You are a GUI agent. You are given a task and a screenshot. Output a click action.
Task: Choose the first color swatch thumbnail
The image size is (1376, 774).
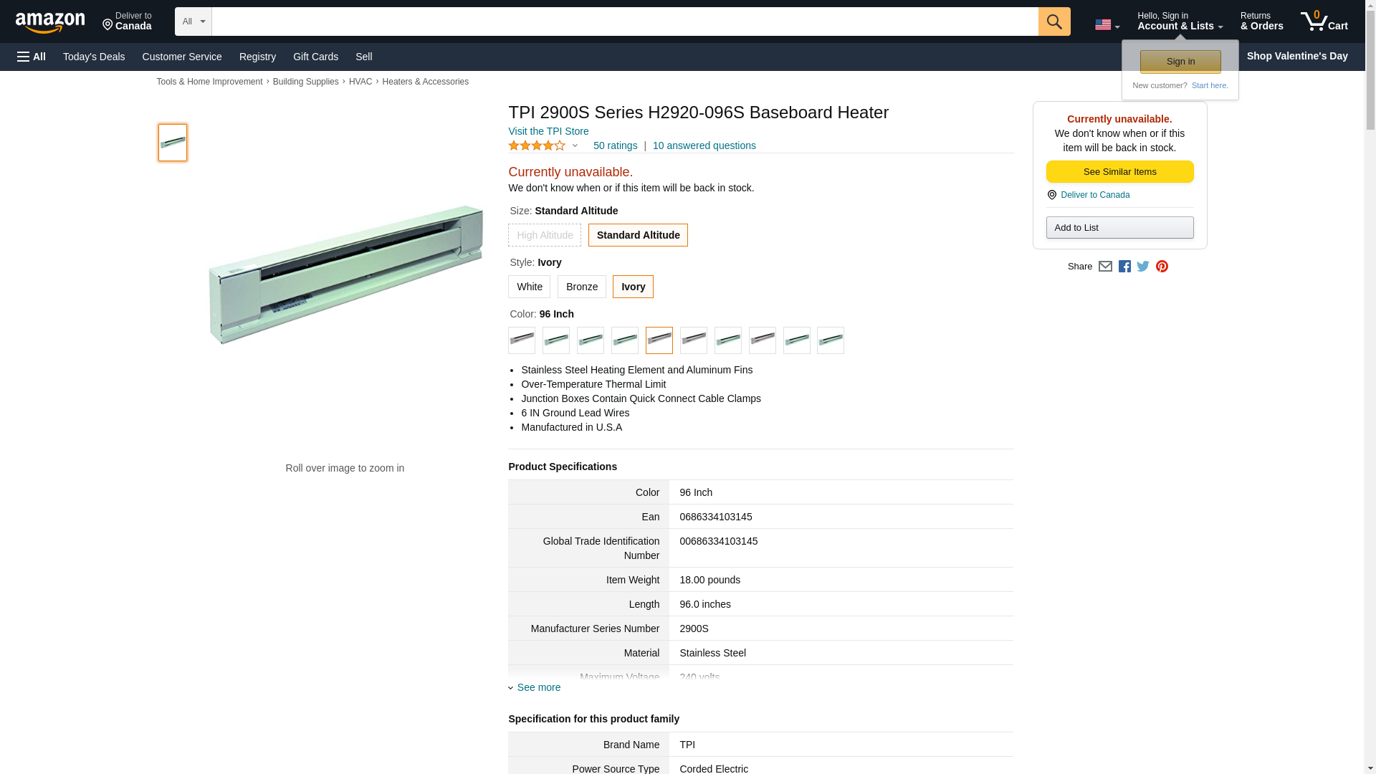click(522, 340)
